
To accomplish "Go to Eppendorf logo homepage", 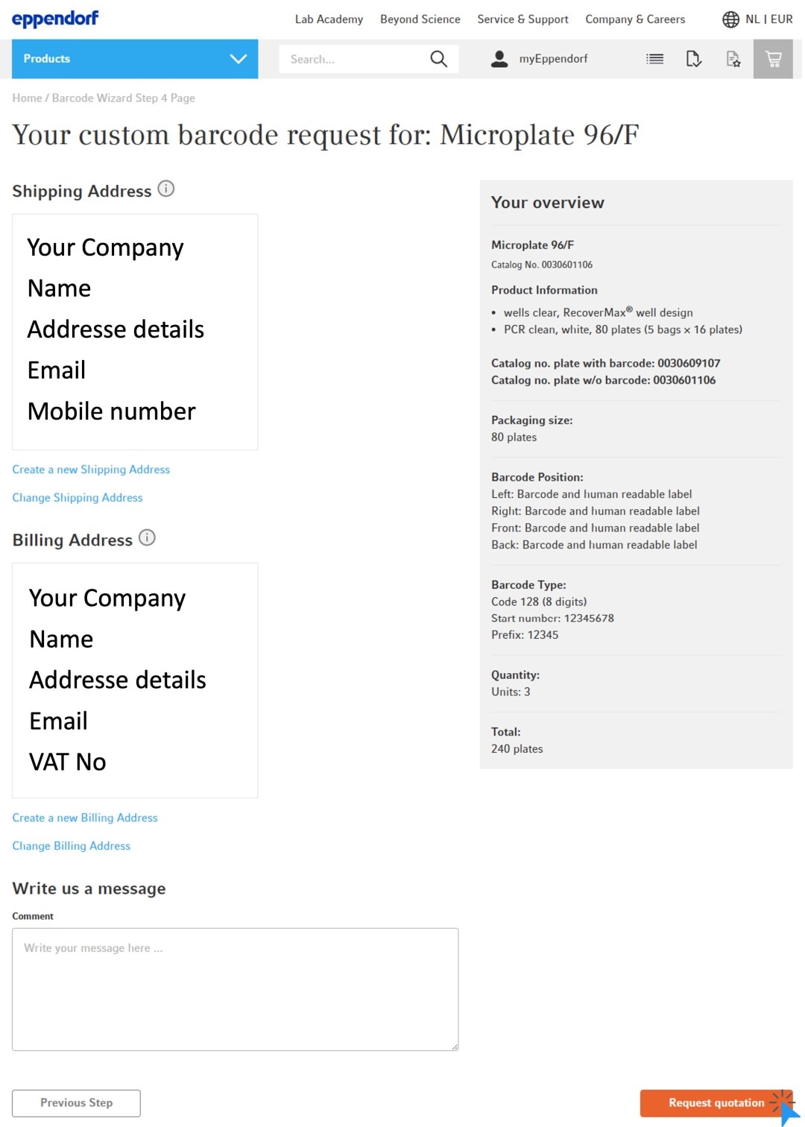I will (55, 19).
